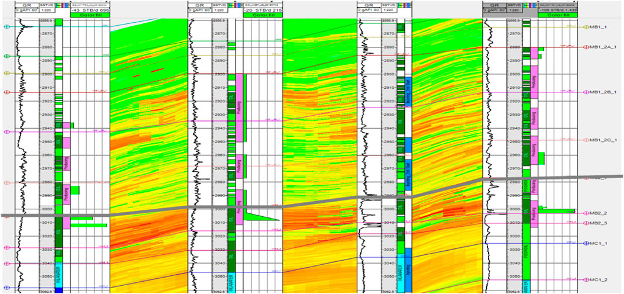624x294 pixels.
Task: Click the '1:220' scale under first SSTVD
Action: pos(46,10)
